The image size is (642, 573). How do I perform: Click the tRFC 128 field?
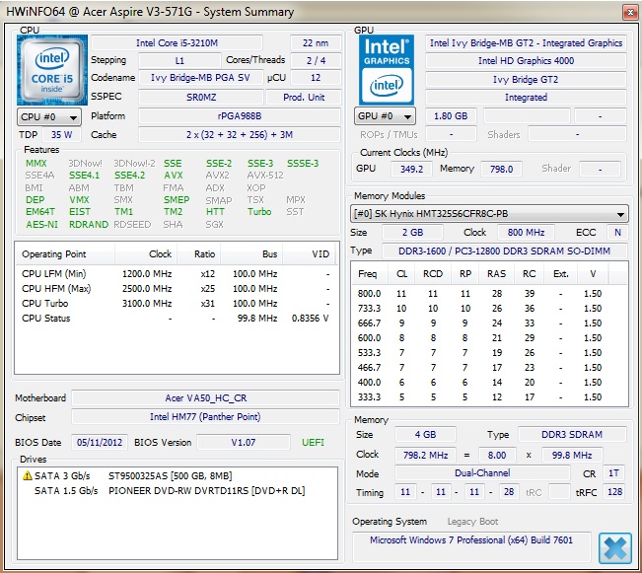pos(614,492)
